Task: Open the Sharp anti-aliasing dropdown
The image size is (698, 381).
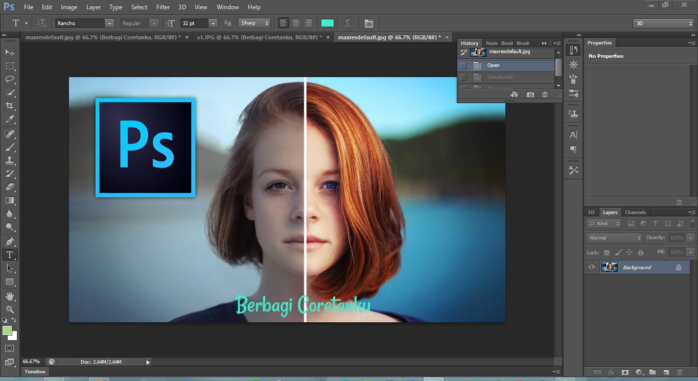Action: point(254,23)
